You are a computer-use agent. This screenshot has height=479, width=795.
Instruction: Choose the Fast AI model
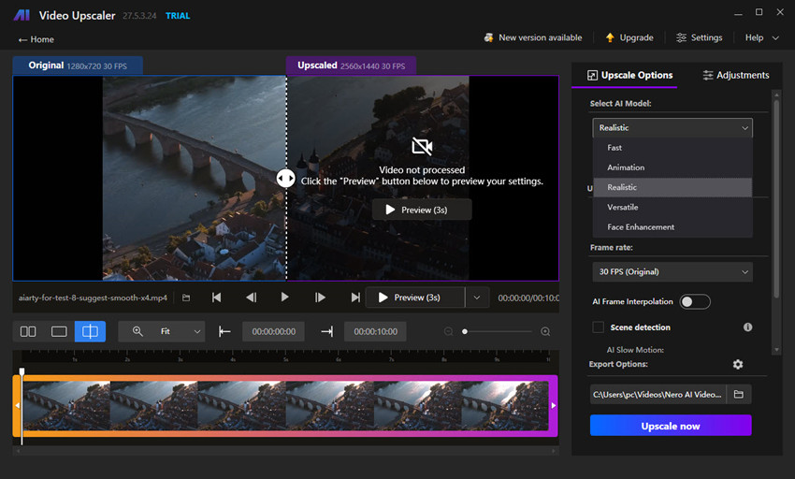coord(672,148)
